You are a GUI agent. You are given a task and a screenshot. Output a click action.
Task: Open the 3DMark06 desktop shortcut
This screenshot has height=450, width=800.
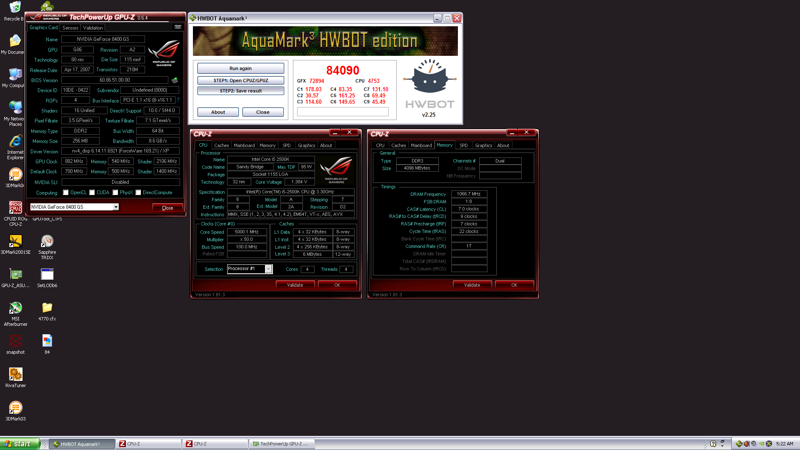15,177
